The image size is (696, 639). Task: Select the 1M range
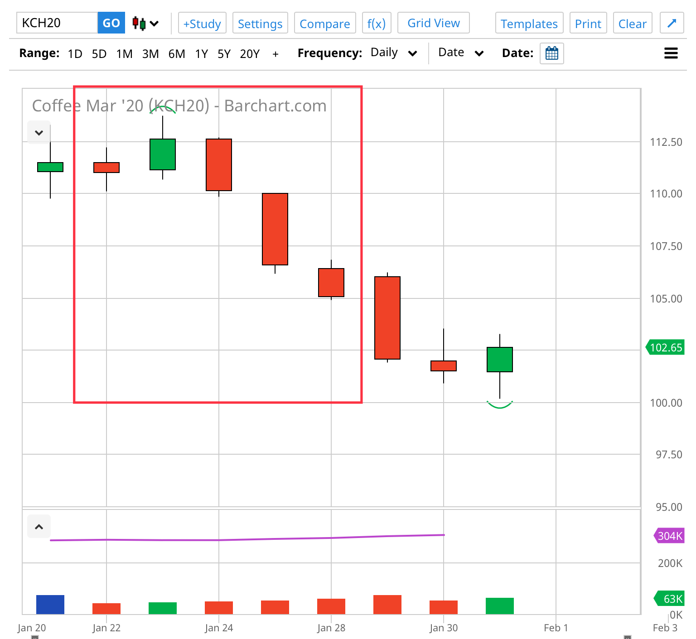[x=124, y=54]
